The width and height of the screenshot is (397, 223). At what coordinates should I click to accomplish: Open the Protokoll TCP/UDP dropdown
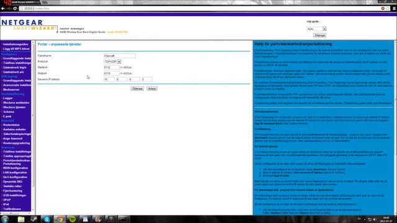112,61
